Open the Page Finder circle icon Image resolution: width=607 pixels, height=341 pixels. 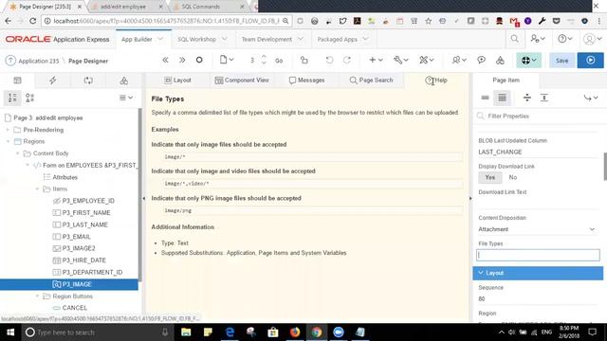click(199, 60)
